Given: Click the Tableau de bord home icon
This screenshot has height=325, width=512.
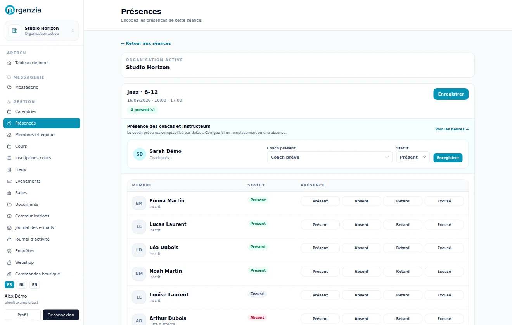Looking at the screenshot, I should pos(9,63).
